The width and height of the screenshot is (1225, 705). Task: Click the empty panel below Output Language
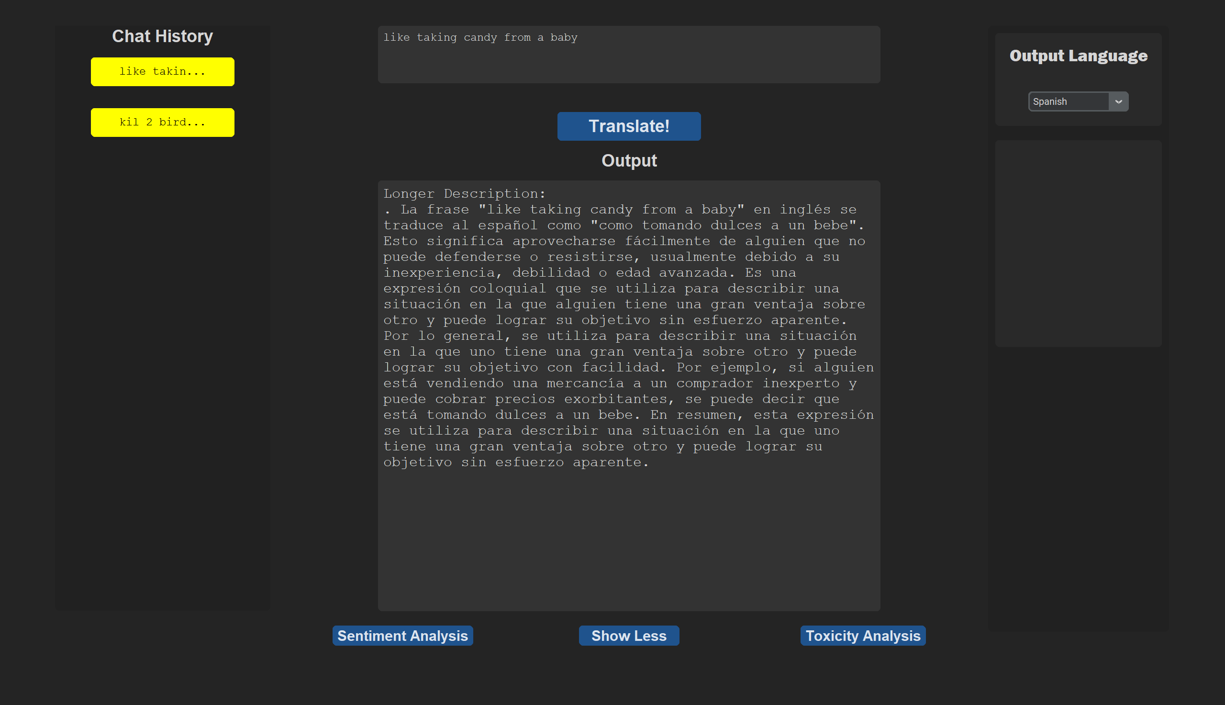1078,243
